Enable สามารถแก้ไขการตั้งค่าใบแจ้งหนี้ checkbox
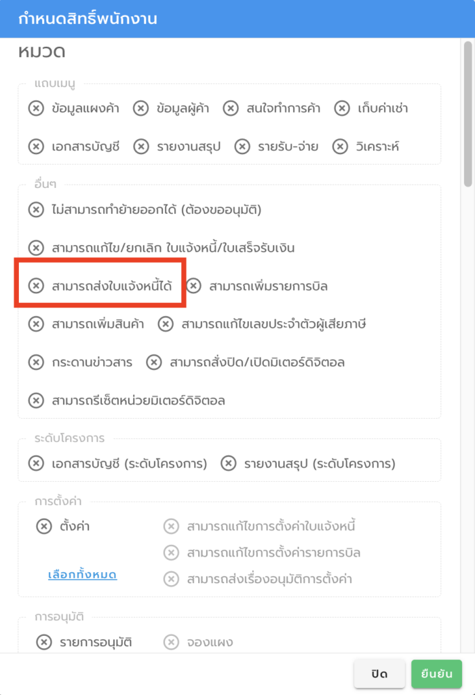 click(x=171, y=526)
